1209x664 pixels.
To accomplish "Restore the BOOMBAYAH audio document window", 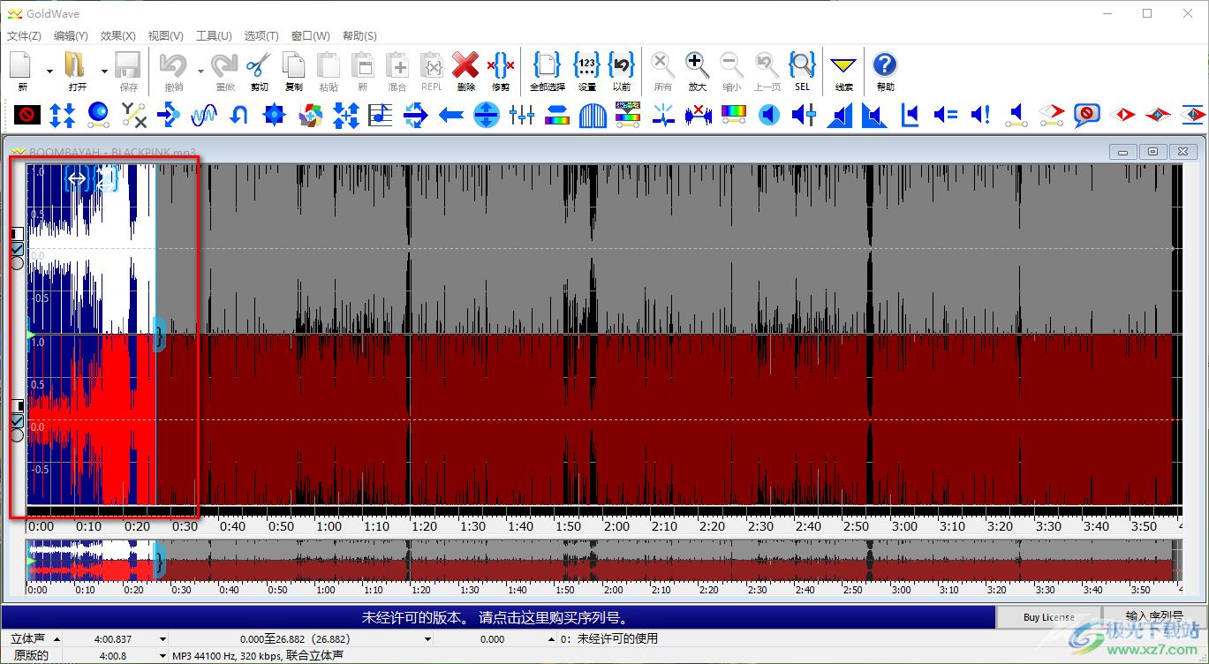I will pyautogui.click(x=1152, y=152).
